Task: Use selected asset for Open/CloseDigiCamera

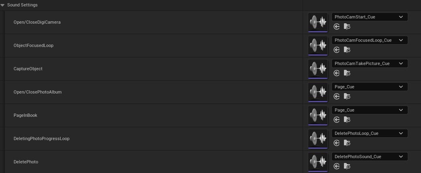Action: click(337, 26)
